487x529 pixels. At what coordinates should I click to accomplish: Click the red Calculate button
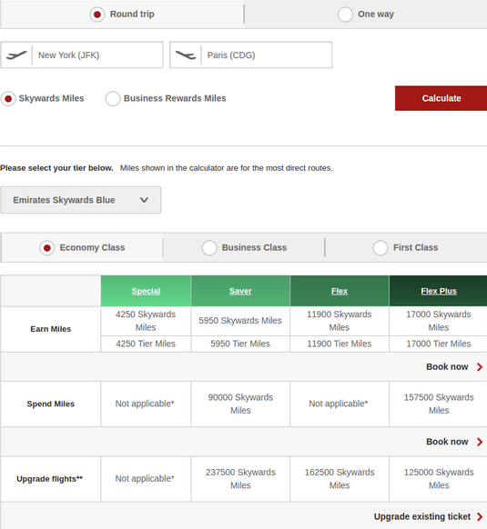tap(441, 98)
